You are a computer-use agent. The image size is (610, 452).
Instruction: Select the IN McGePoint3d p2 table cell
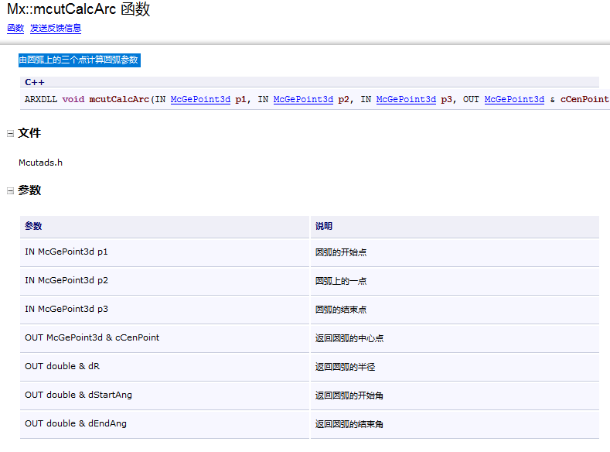tap(66, 281)
